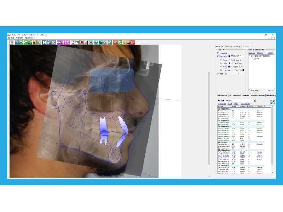Screen dimensions: 283x212
Task: Open the LM - Parametri tab
Action: tap(235, 95)
